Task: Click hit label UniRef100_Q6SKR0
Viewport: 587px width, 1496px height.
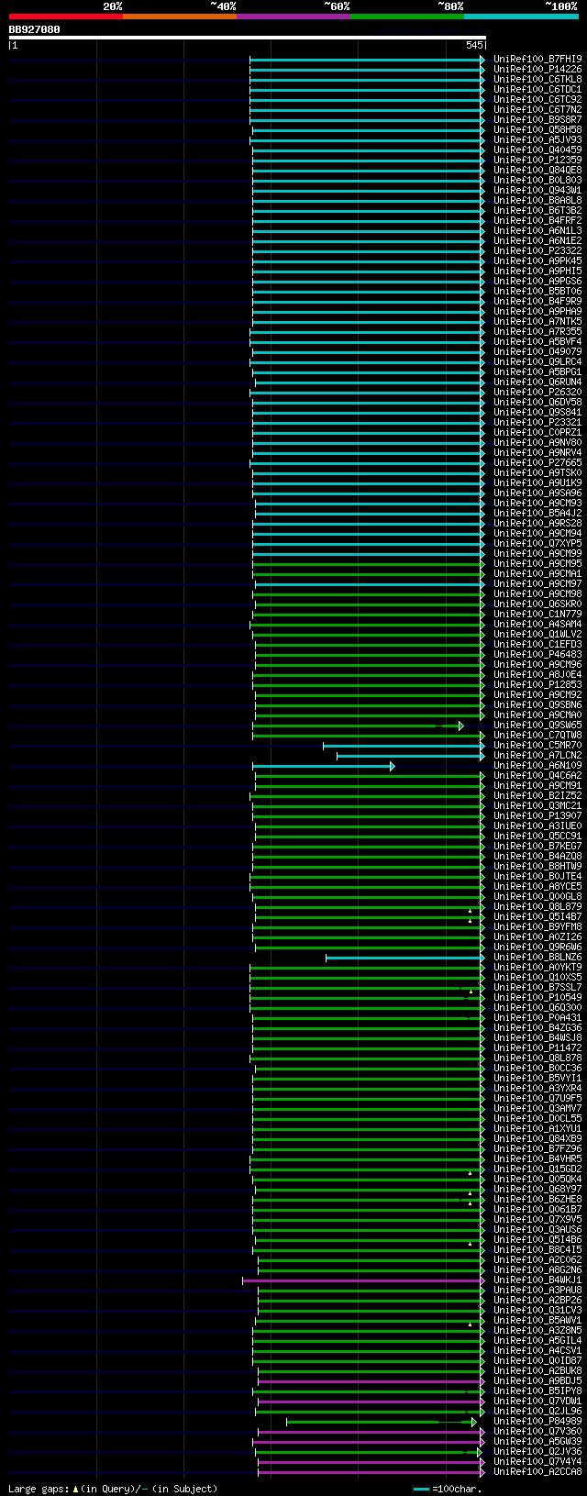Action: coord(537,604)
